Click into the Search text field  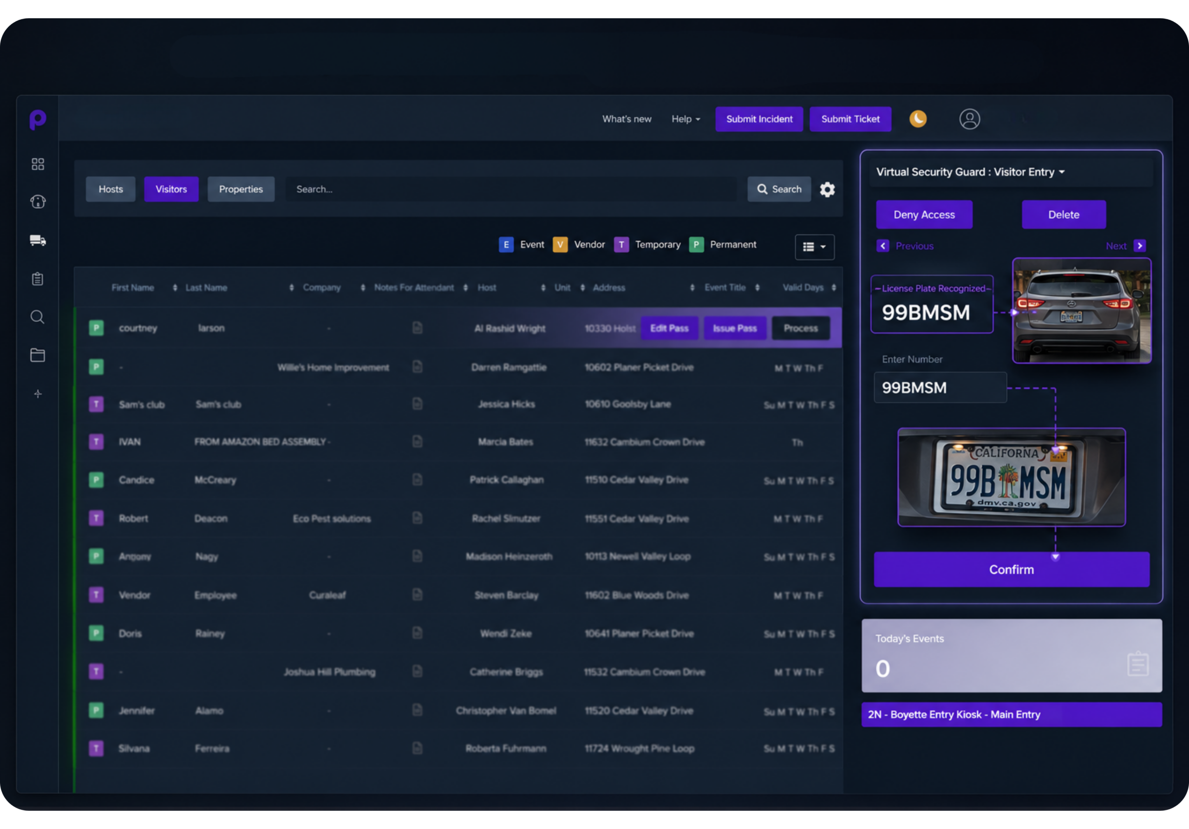pos(510,189)
